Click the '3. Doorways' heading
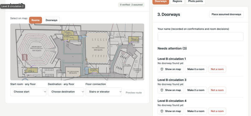 coord(169,14)
